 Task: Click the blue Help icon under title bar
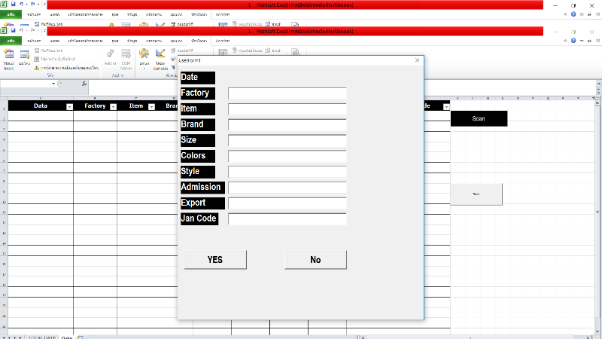click(573, 40)
